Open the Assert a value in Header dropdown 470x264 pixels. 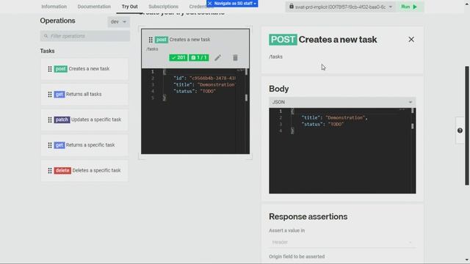pos(342,242)
